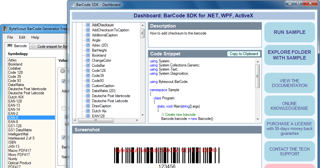Click the icon beside CodaBar sample
Screen dimensions: 320x168
(x=88, y=65)
